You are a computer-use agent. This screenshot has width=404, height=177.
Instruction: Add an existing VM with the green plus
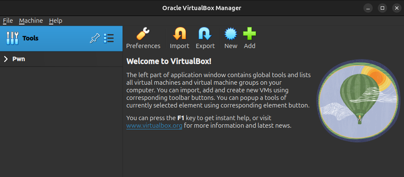(x=249, y=34)
